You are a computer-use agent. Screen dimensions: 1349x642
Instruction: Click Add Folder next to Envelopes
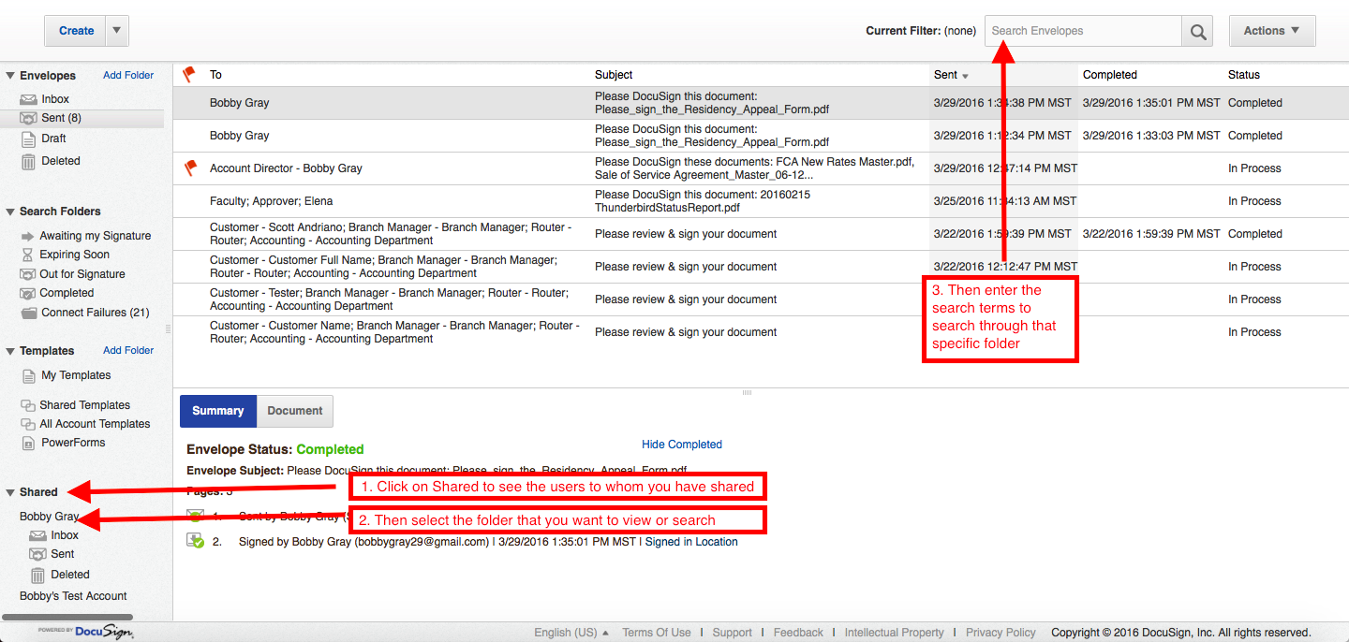(128, 75)
